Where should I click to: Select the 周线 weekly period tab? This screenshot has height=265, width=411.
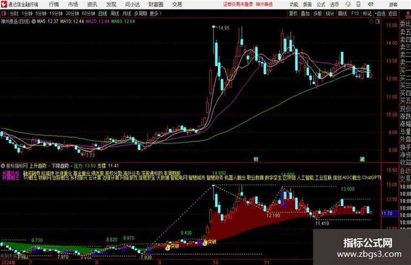(x=115, y=13)
